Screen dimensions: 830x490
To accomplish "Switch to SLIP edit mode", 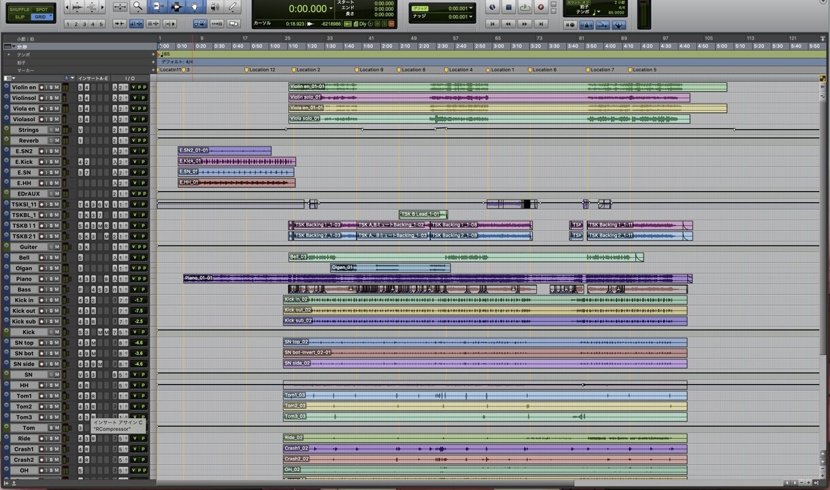I will coord(20,16).
